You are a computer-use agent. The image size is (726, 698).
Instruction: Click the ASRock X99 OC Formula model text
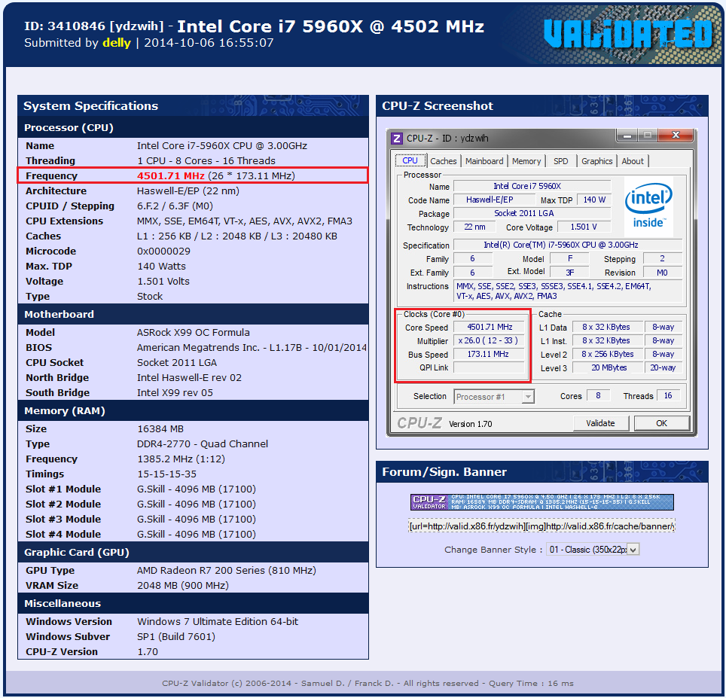click(x=193, y=332)
